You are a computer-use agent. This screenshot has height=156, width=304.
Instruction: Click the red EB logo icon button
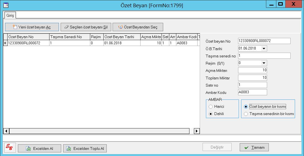point(10,148)
